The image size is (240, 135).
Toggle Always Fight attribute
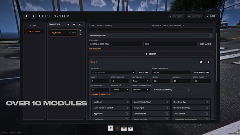click(x=166, y=108)
